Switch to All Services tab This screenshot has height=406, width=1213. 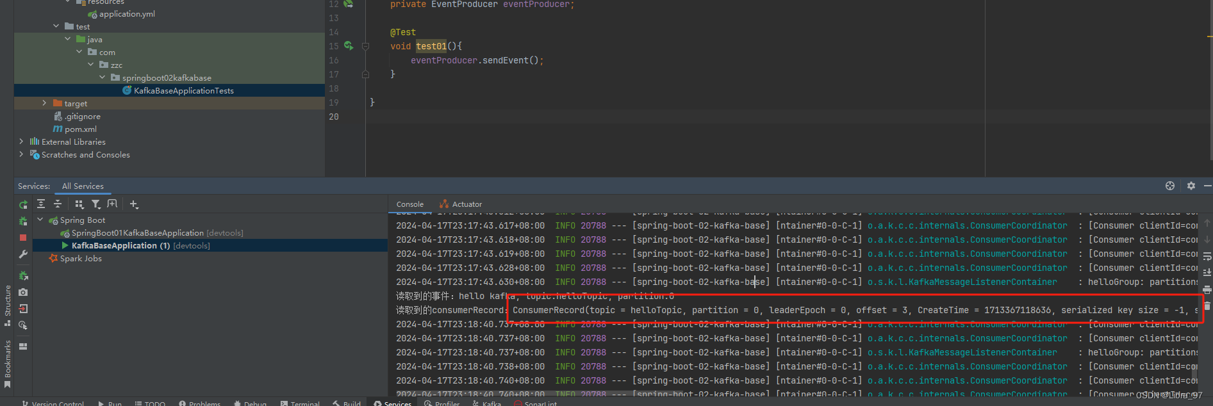point(83,186)
